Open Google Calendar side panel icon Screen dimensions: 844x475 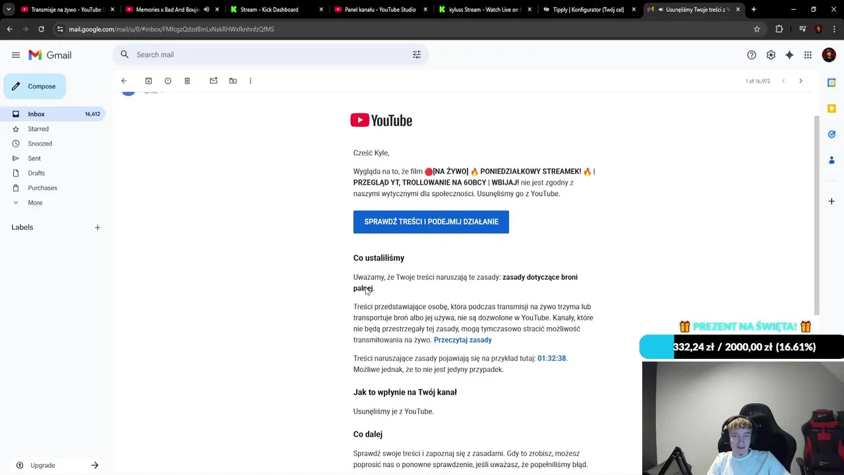[831, 82]
